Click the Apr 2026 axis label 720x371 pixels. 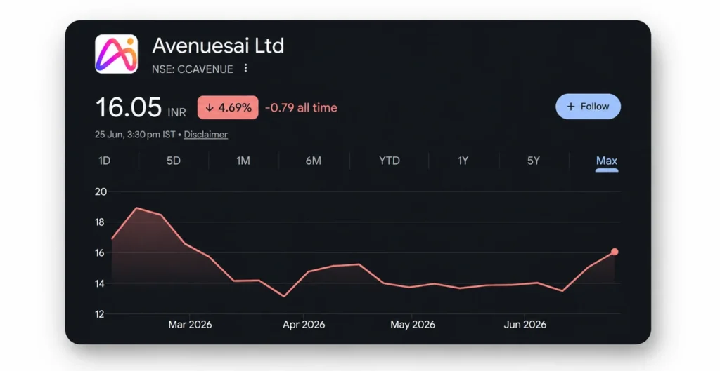[x=304, y=325]
